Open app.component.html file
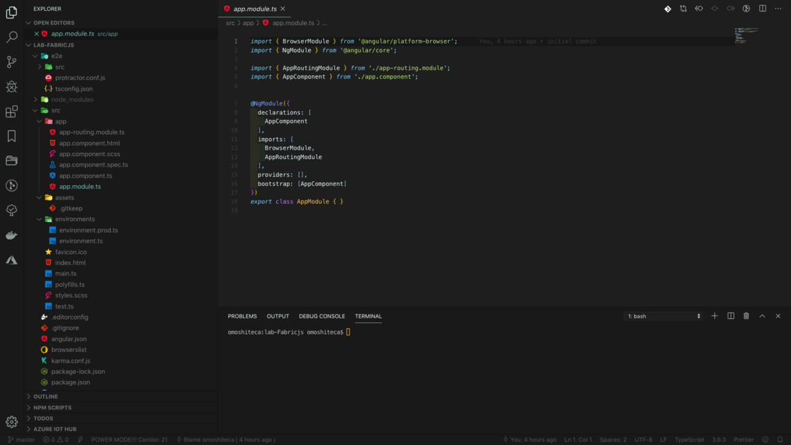 [x=90, y=143]
